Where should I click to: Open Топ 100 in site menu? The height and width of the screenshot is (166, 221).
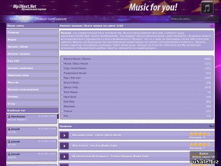(x=32, y=61)
